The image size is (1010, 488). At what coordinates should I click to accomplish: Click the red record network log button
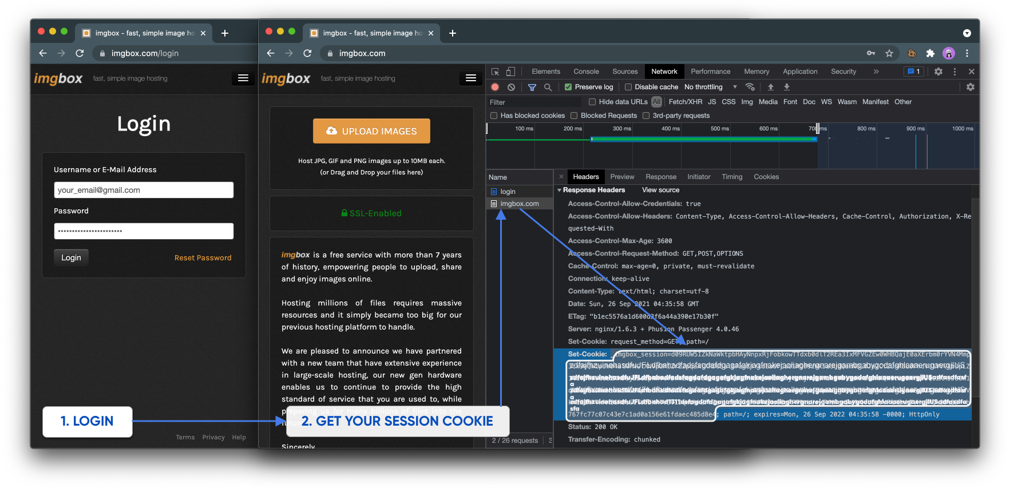495,87
